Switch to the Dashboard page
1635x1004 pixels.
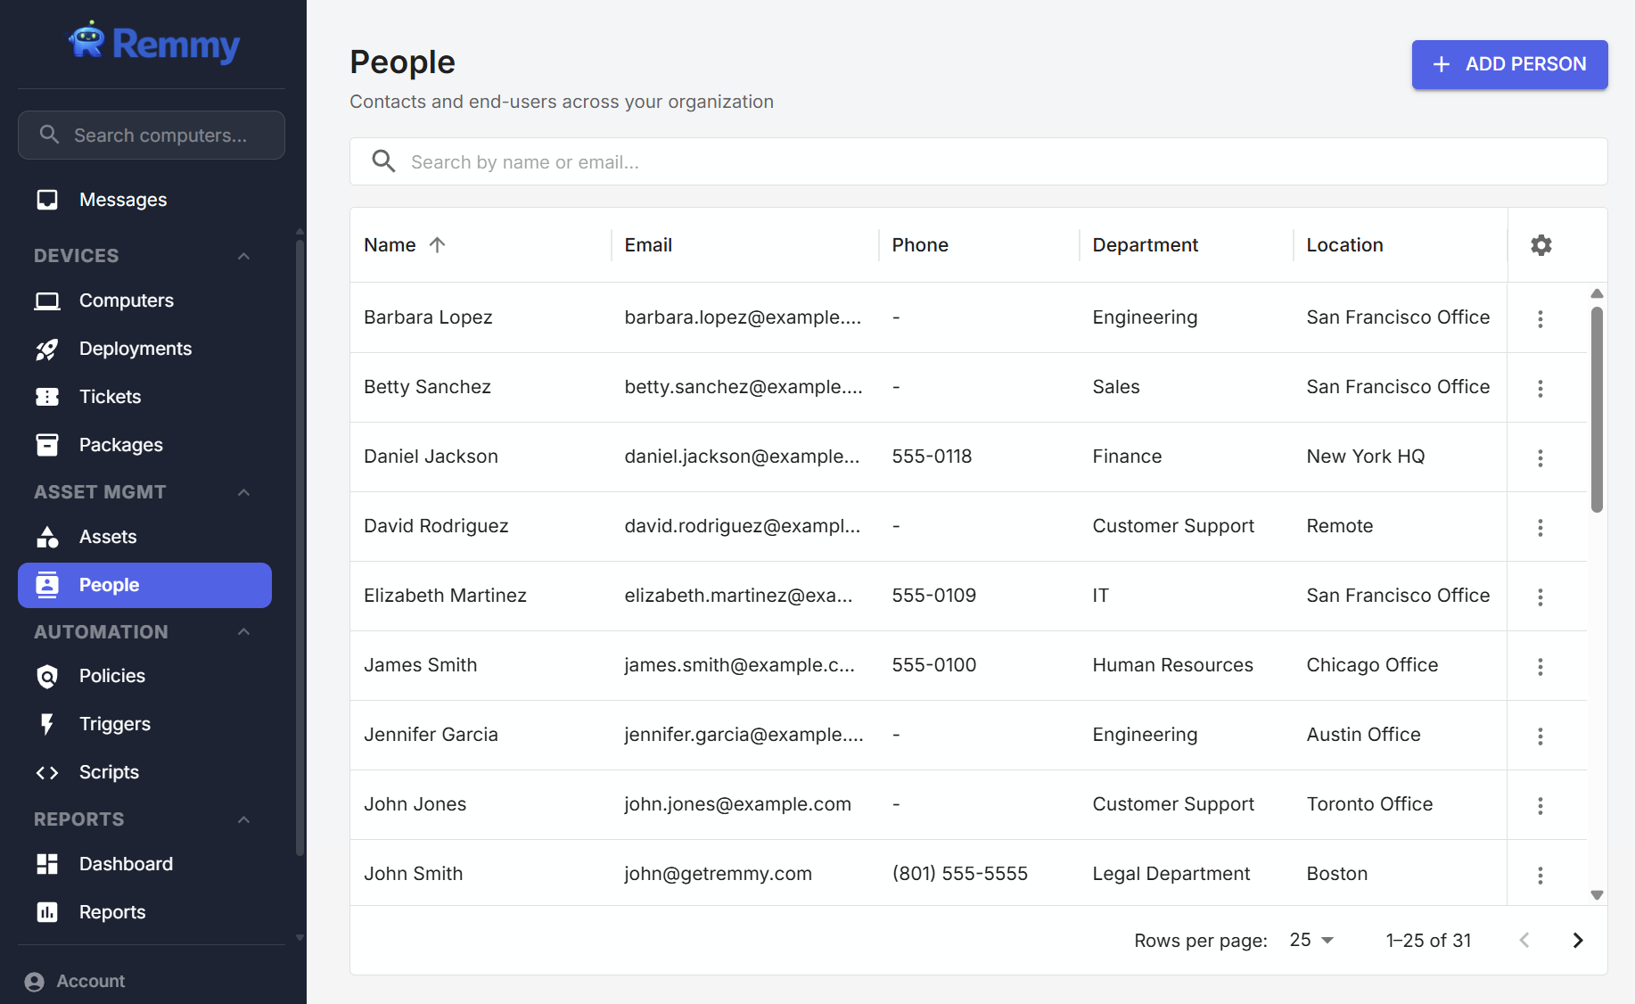pyautogui.click(x=126, y=864)
